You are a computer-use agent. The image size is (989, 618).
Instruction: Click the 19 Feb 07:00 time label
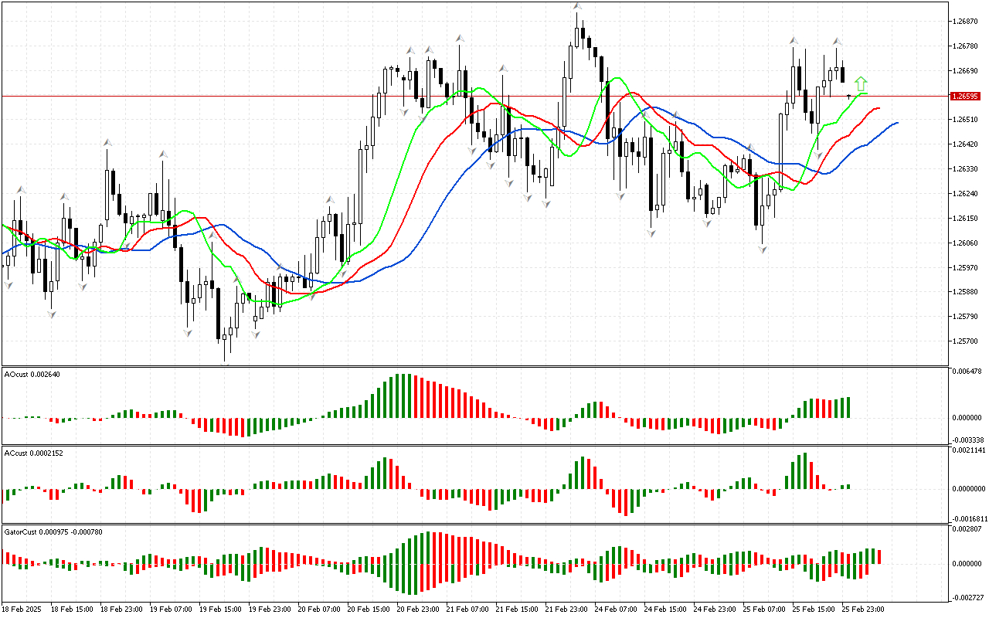[x=171, y=610]
